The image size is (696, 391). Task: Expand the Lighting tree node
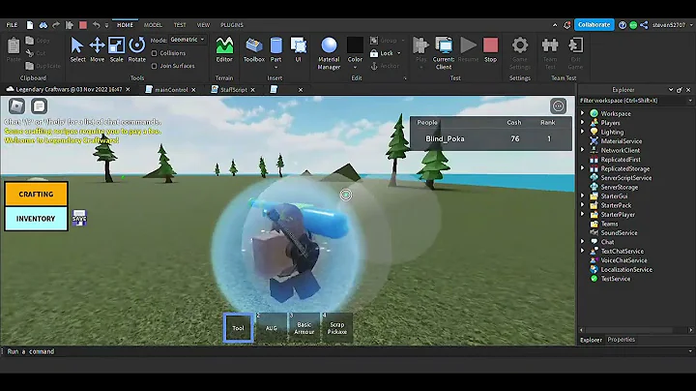582,132
